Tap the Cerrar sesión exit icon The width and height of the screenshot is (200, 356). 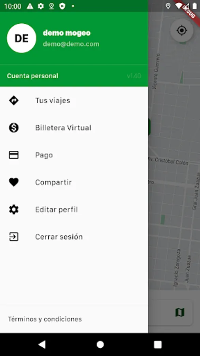pos(14,237)
